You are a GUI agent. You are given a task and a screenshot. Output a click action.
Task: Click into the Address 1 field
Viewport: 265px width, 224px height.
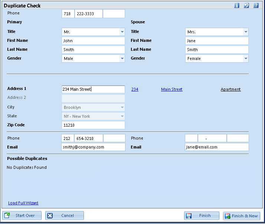(x=93, y=89)
